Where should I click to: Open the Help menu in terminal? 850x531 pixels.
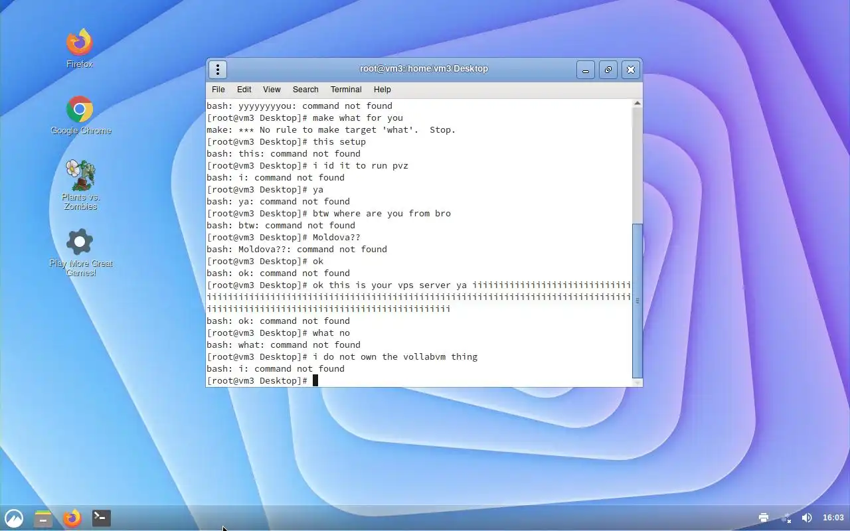coord(382,90)
